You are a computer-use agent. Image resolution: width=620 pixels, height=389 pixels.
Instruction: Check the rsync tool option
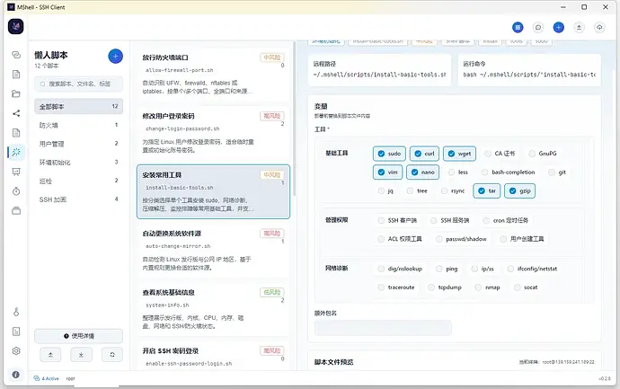pos(453,191)
